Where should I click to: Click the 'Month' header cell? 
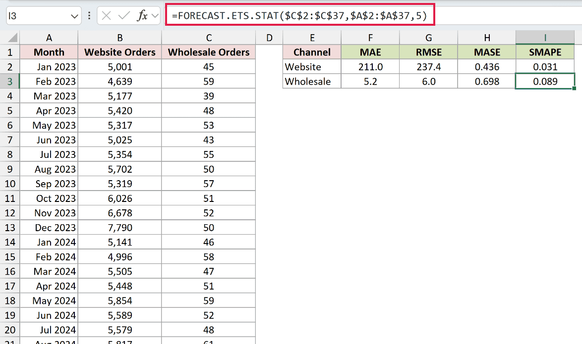tap(49, 52)
